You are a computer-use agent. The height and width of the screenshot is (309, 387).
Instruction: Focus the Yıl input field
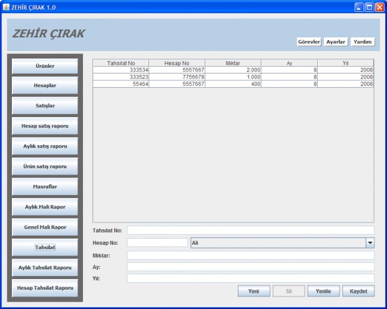click(250, 278)
